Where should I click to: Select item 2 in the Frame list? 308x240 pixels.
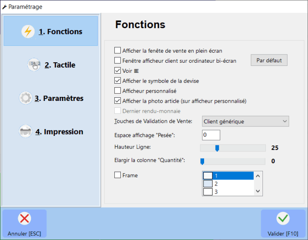(x=228, y=184)
